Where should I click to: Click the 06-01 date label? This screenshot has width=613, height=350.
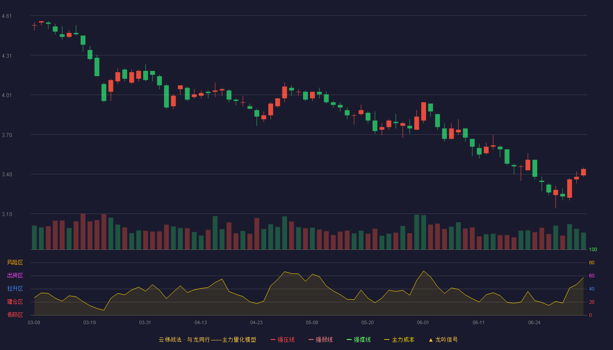(x=423, y=322)
